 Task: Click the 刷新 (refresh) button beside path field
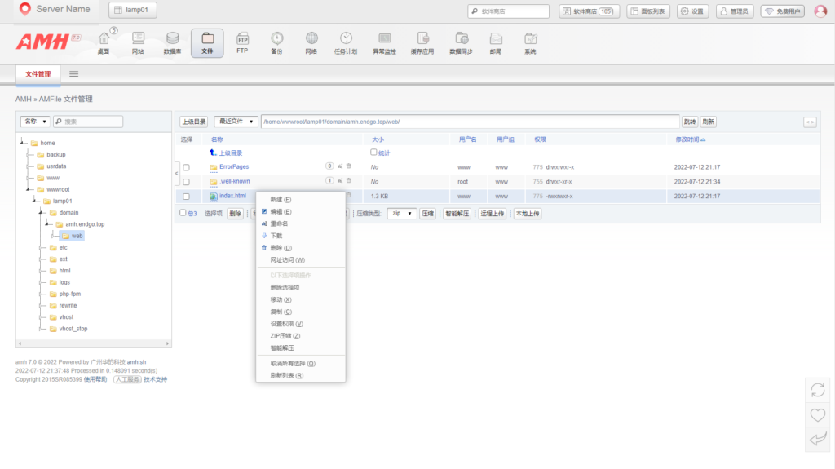point(709,122)
